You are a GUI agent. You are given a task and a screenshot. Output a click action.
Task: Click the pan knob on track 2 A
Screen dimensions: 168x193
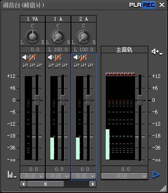pos(84,37)
